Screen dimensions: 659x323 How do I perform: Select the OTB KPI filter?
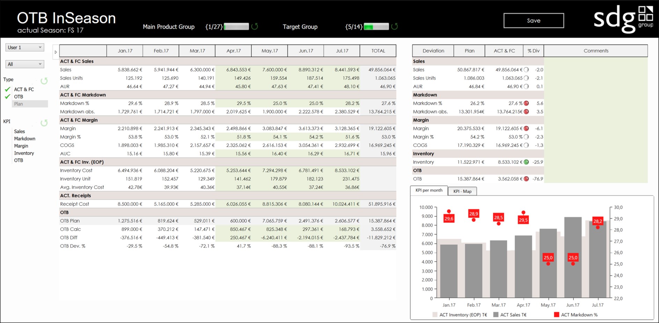[19, 160]
